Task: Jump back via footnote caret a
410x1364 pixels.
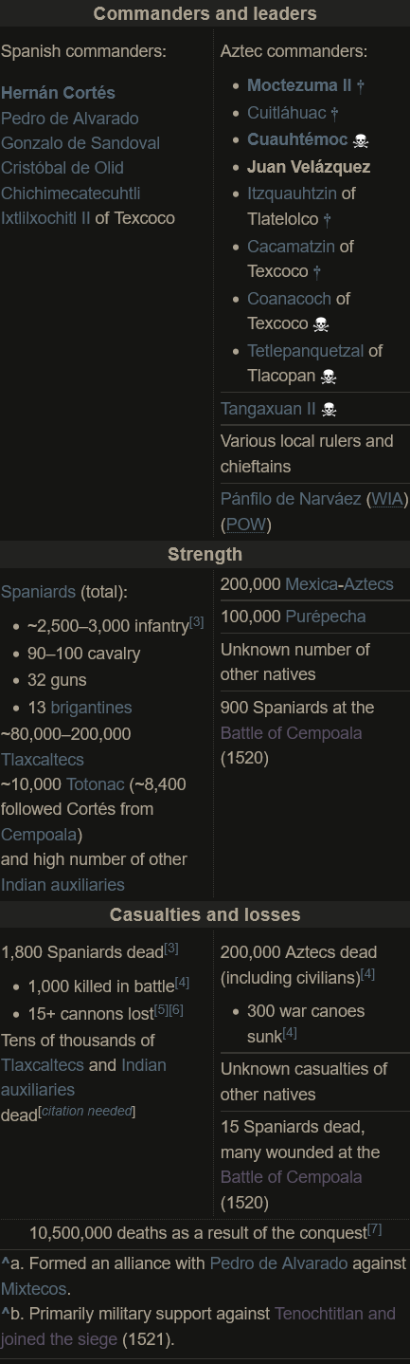Action: (5, 1264)
